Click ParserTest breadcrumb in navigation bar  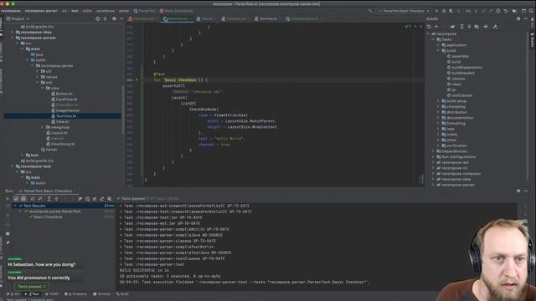tap(145, 11)
